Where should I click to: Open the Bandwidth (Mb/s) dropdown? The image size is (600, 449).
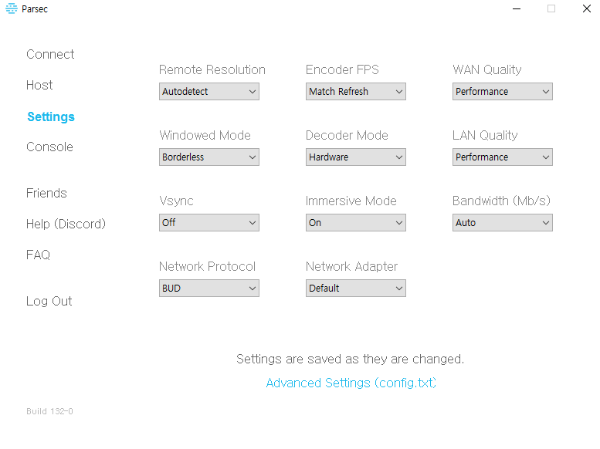coord(503,223)
